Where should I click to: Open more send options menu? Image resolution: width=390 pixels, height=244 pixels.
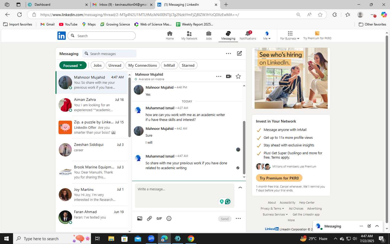point(238,219)
